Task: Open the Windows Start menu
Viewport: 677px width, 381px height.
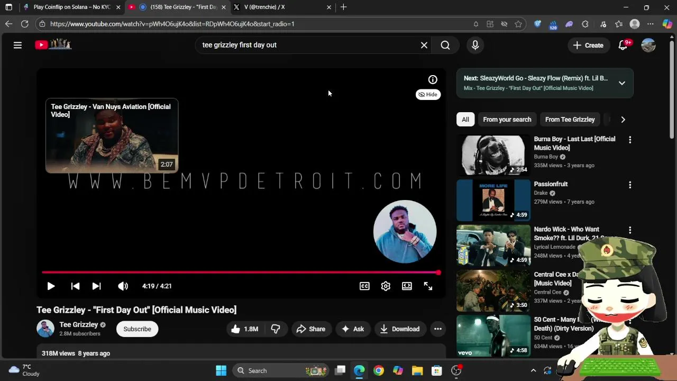Action: (x=221, y=370)
